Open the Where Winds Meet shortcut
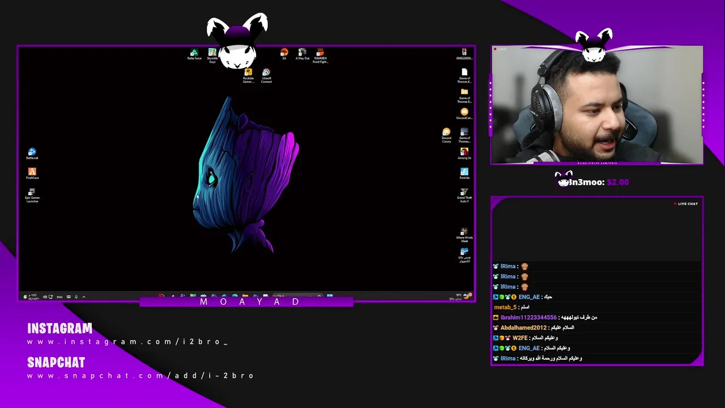 [x=464, y=235]
